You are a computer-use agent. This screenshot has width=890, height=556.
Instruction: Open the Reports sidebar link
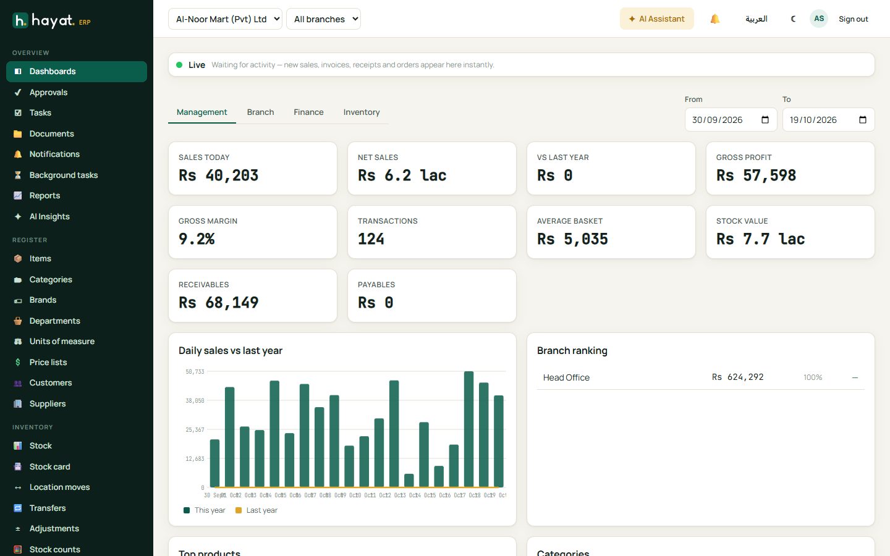click(x=77, y=196)
